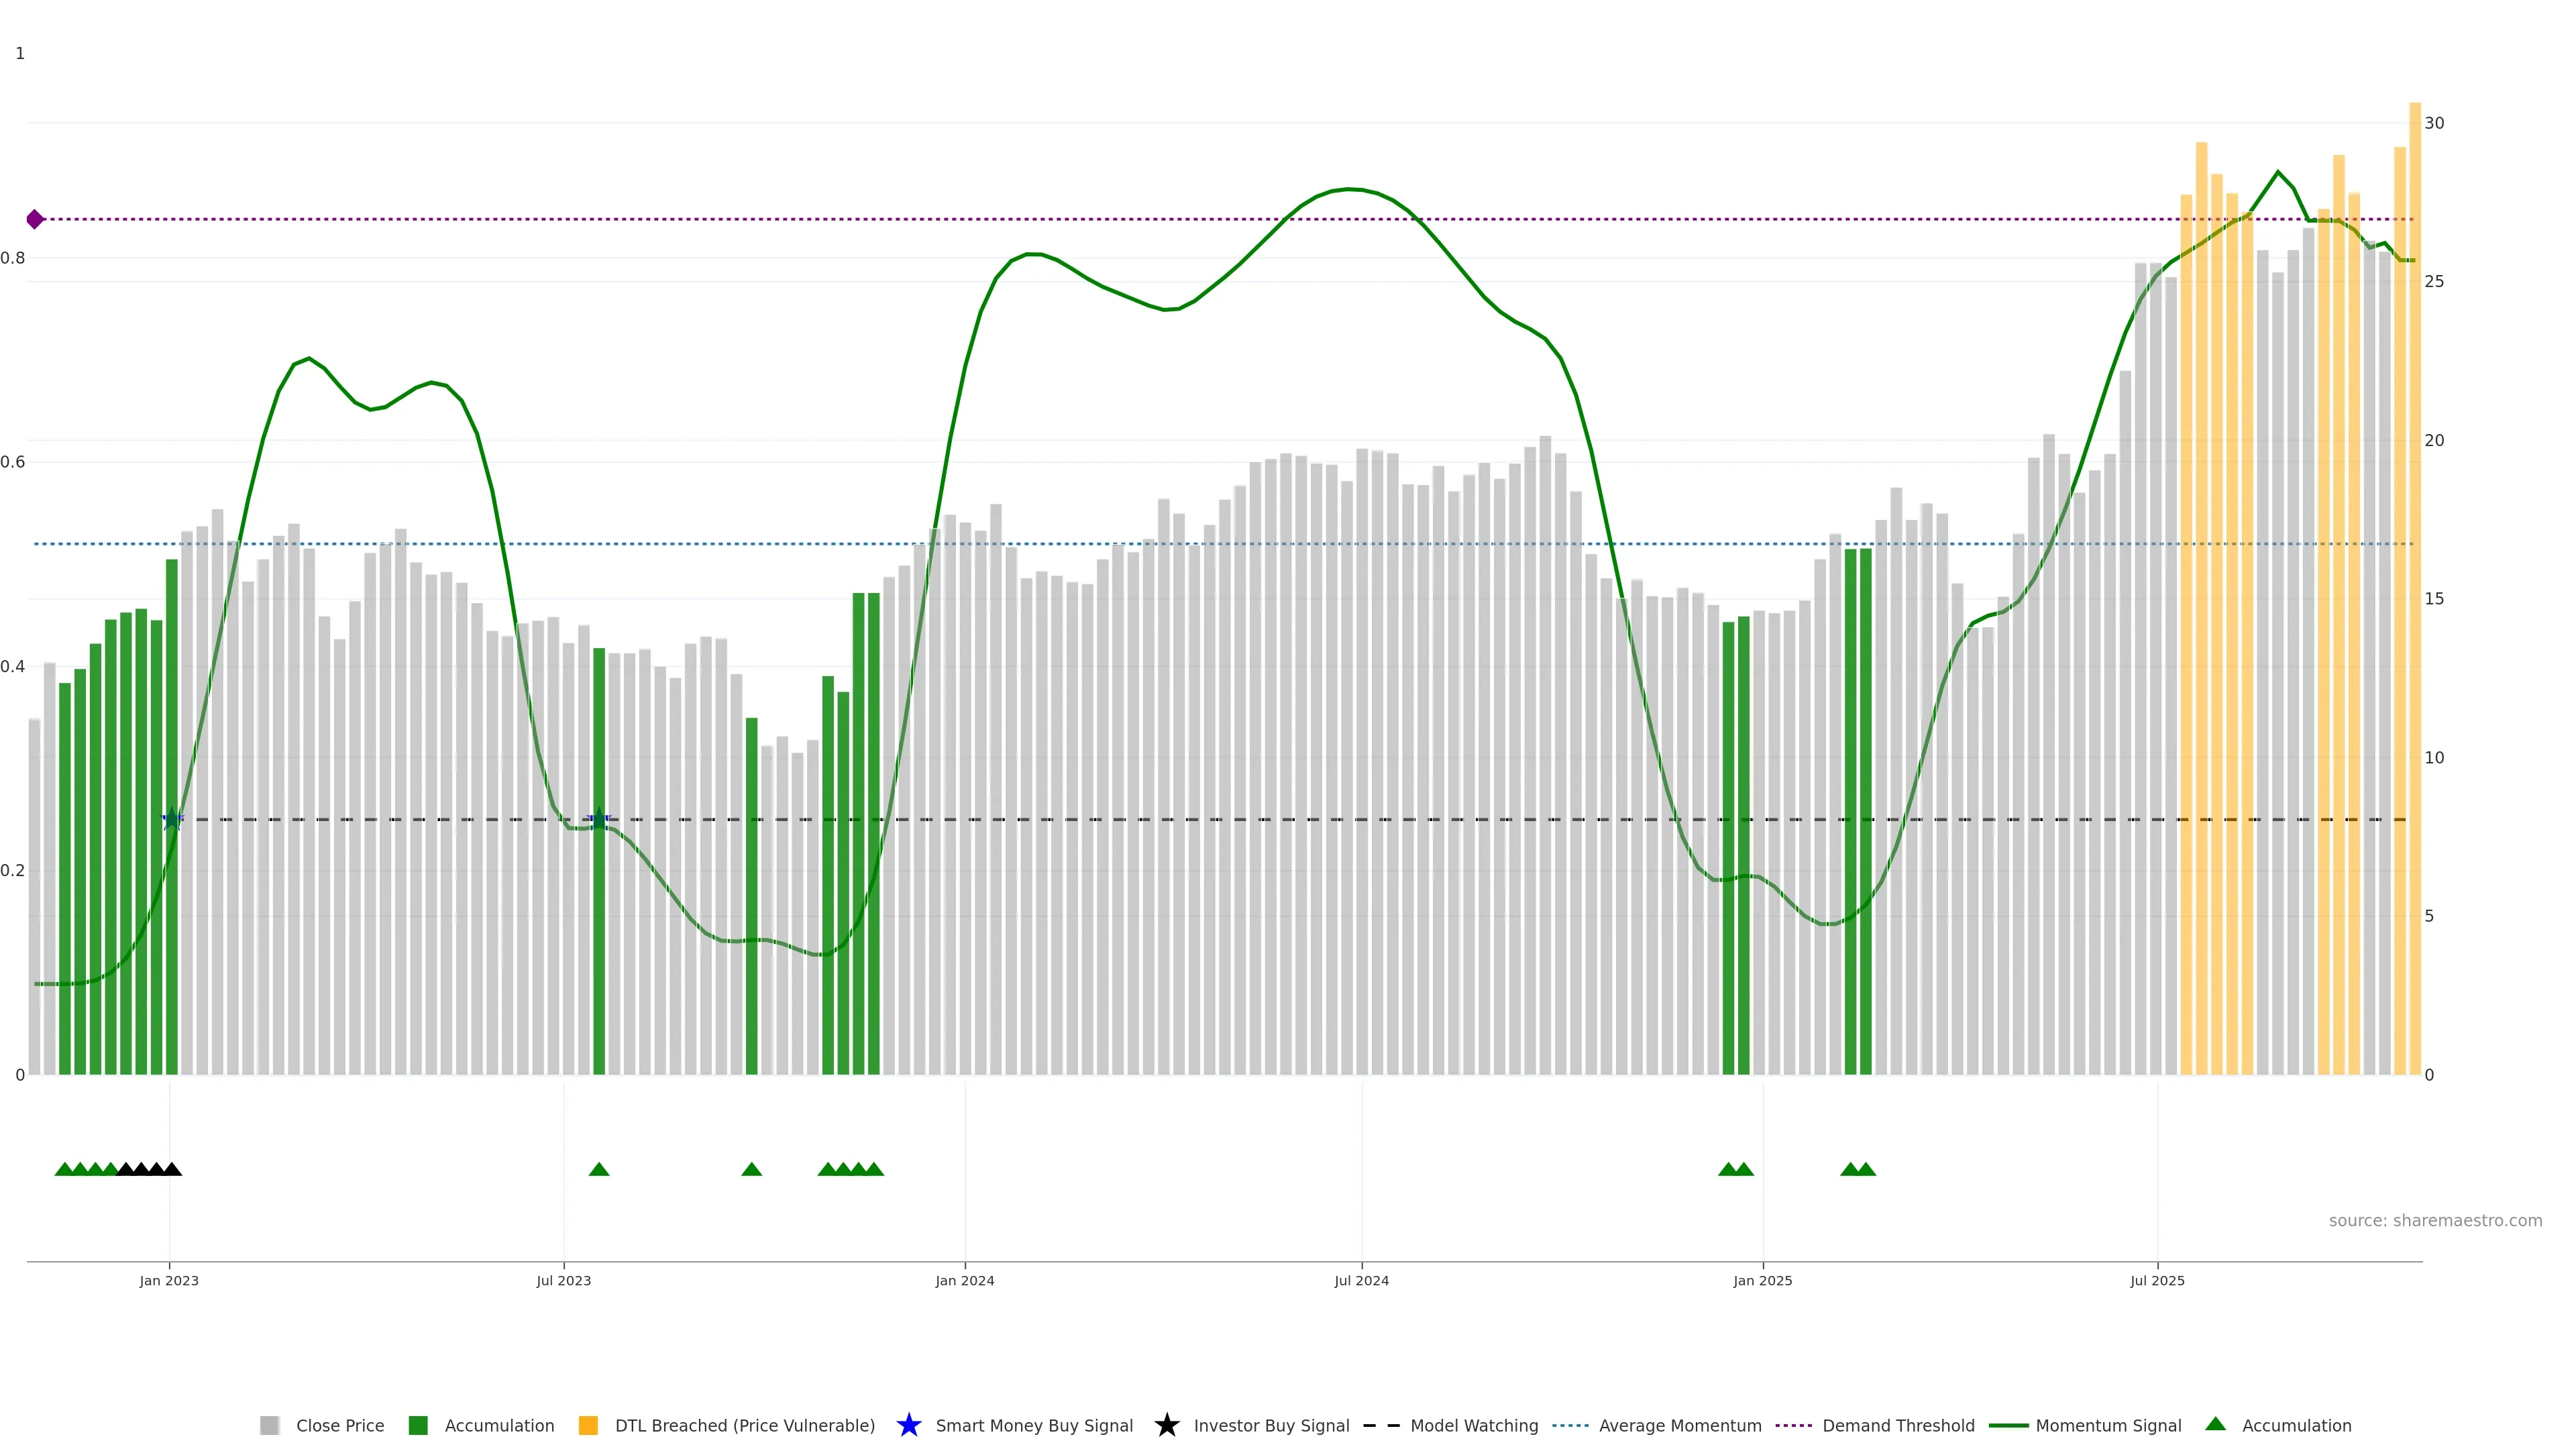Click the green Accumulation bar legend swatch
Image resolution: width=2576 pixels, height=1449 pixels.
click(x=418, y=1425)
